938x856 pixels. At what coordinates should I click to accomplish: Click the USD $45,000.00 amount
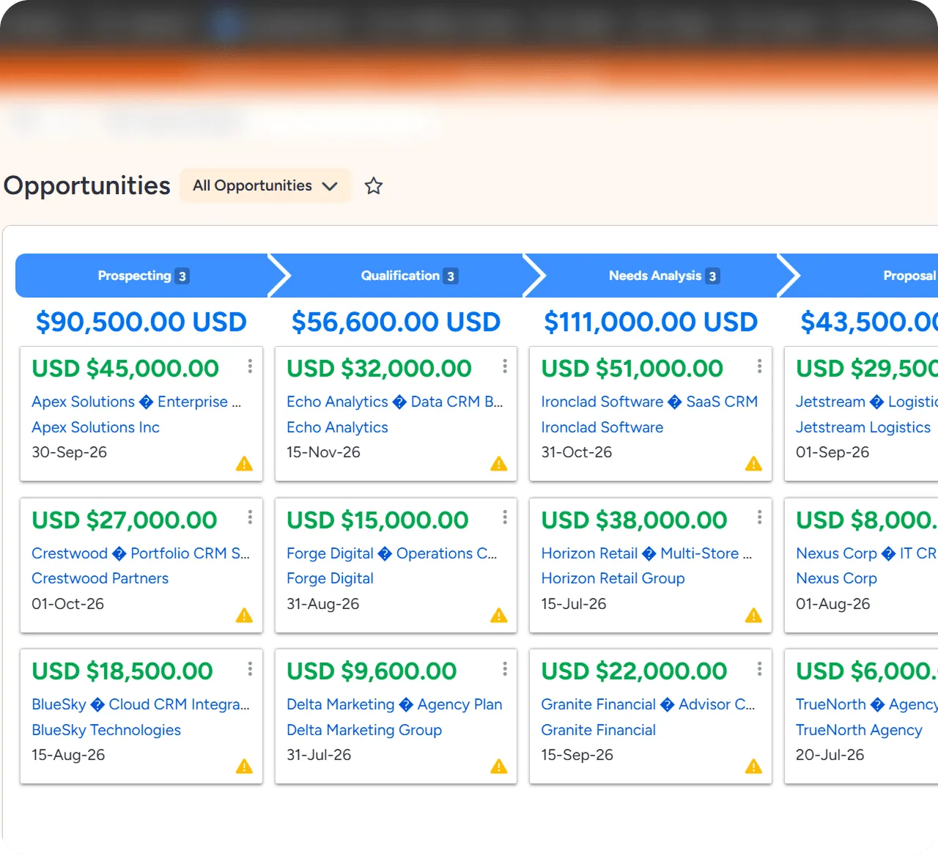click(125, 368)
